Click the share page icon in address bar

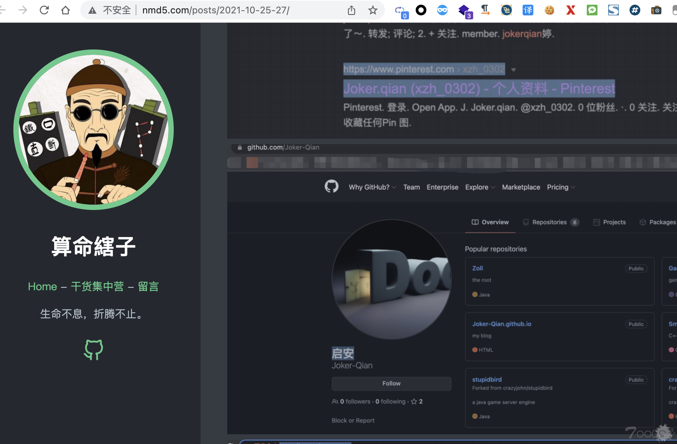352,10
